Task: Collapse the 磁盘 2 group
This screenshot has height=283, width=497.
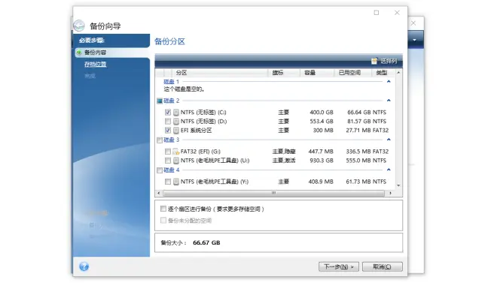Action: point(389,101)
